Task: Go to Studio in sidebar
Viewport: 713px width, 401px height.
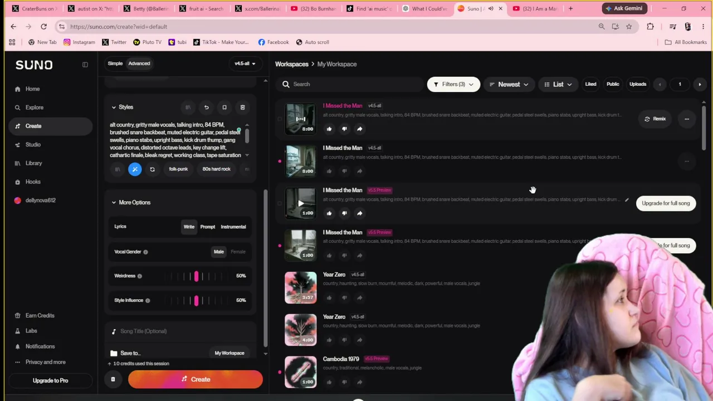Action: (33, 144)
